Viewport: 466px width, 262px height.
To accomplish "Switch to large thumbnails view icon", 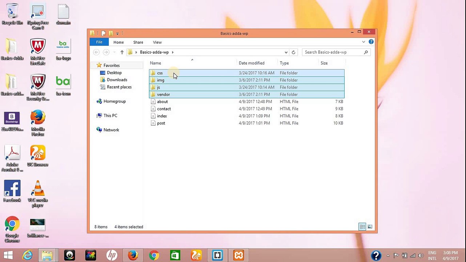I will [x=370, y=227].
